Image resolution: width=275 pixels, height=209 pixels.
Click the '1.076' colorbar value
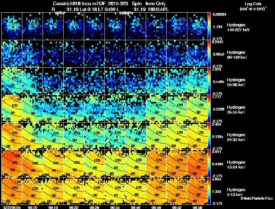click(217, 69)
